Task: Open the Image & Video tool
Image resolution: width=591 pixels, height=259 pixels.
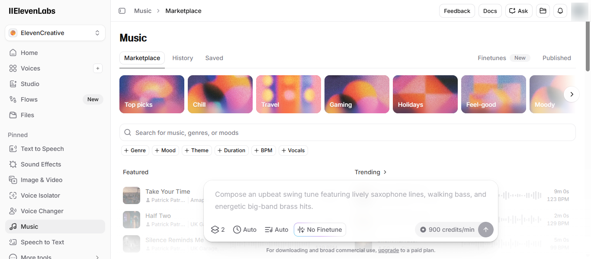Action: 40,179
